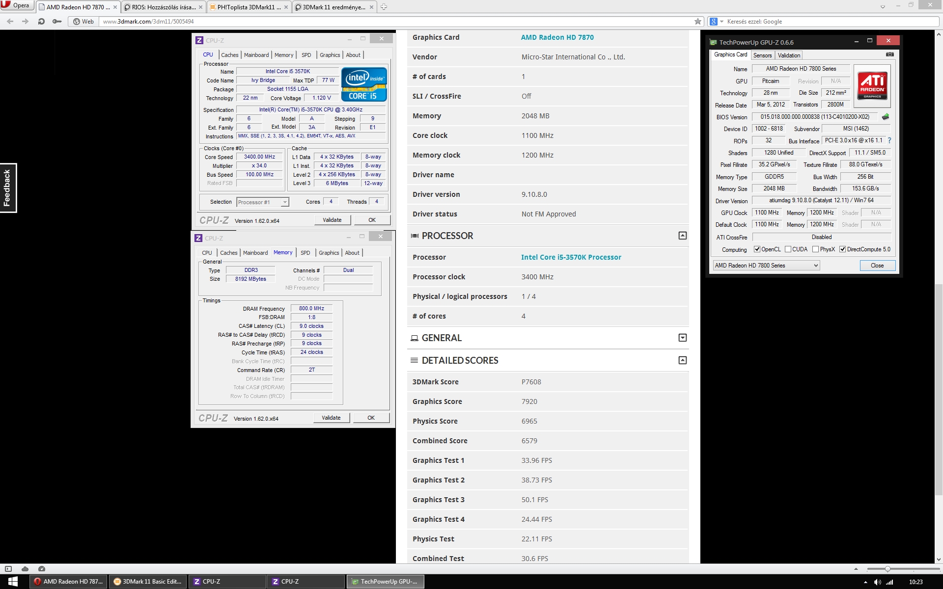This screenshot has width=943, height=589.
Task: Switch to the Sensors tab in GPU-Z
Action: coord(762,55)
